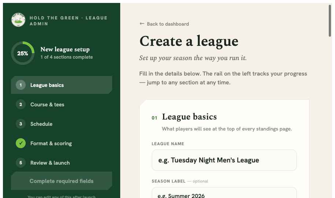Click the back arrow icon

[x=142, y=24]
